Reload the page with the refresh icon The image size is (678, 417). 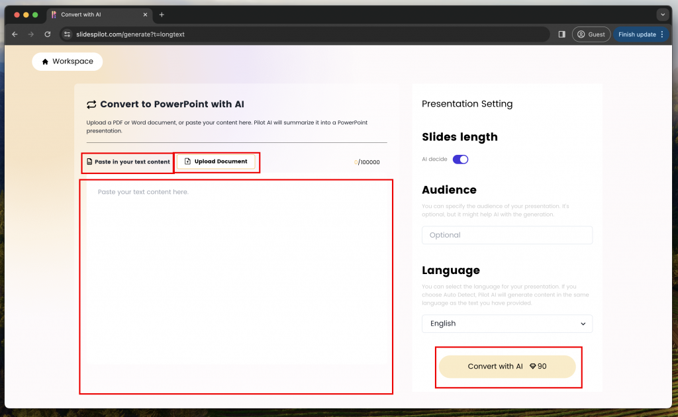[48, 34]
